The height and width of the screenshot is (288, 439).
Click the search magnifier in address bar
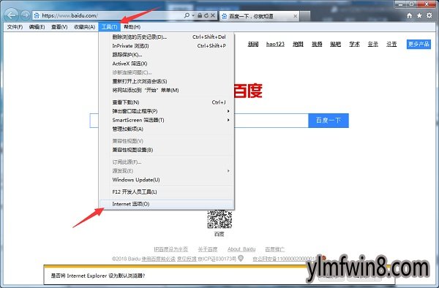click(187, 15)
